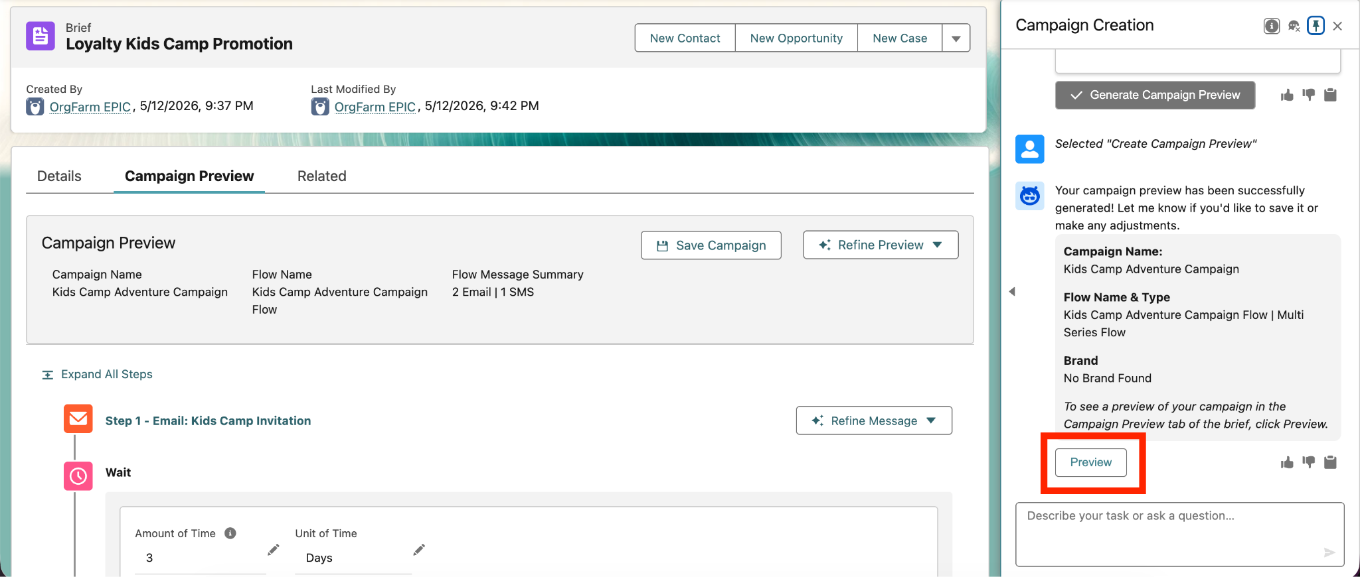The image size is (1360, 577).
Task: Thumbs down the campaign preview summary message
Action: click(x=1308, y=462)
